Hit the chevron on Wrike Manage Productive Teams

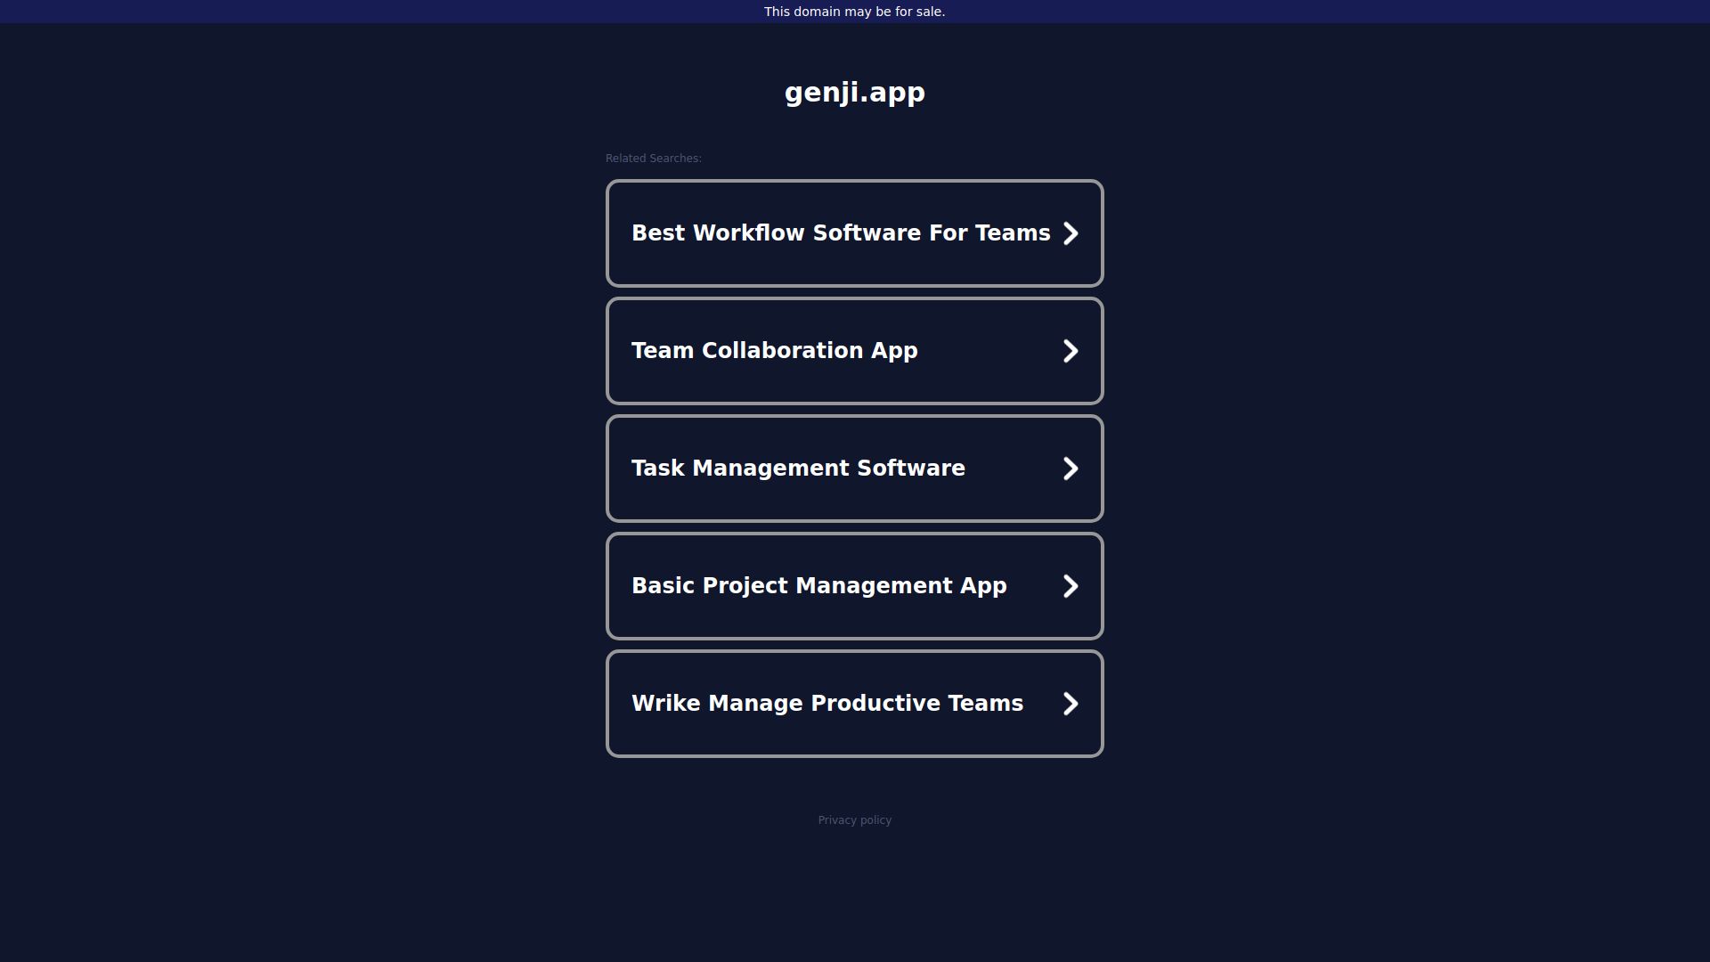pyautogui.click(x=1071, y=704)
